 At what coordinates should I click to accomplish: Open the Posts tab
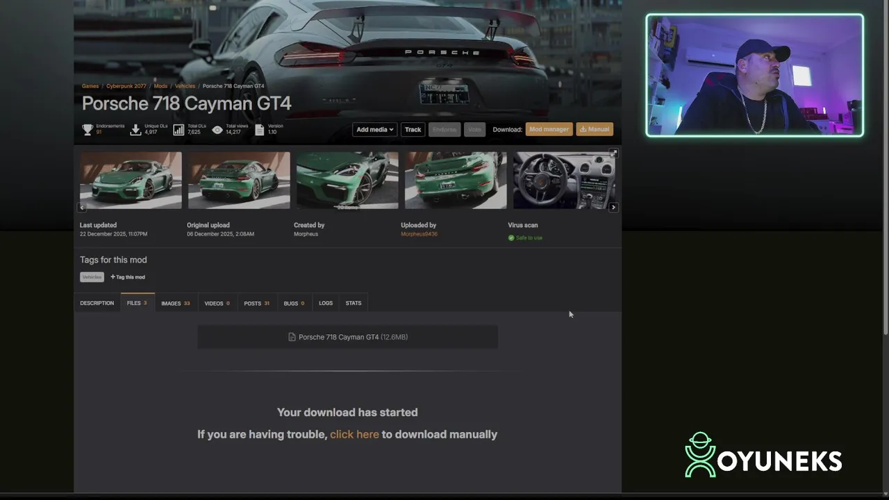[256, 303]
